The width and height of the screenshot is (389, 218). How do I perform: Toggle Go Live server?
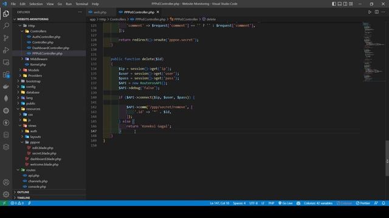pos(286,203)
